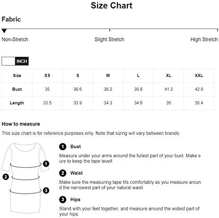Click the M size bust value 38.2
This screenshot has width=219, height=218.
point(108,89)
